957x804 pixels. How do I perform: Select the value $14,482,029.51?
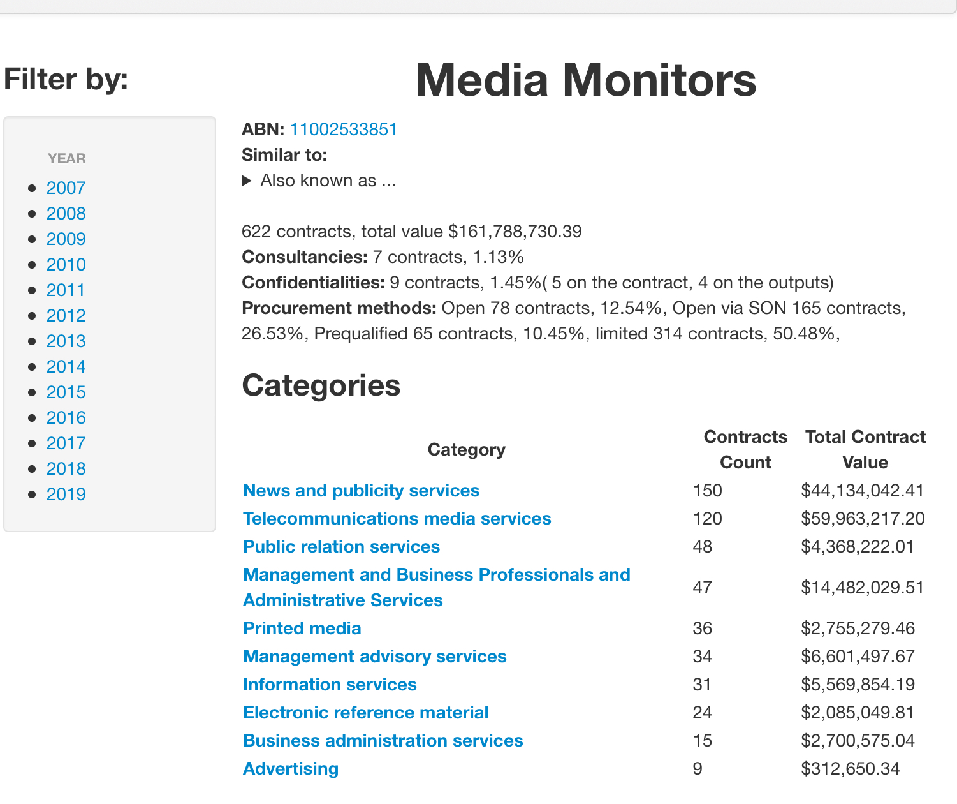pyautogui.click(x=862, y=588)
